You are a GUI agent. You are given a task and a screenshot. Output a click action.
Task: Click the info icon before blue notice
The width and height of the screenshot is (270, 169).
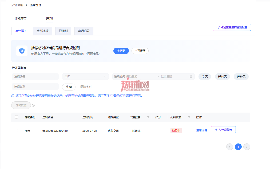[13, 96]
